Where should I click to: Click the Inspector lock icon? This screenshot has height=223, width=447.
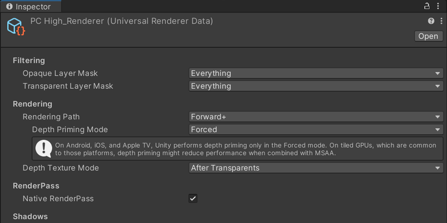pyautogui.click(x=427, y=6)
